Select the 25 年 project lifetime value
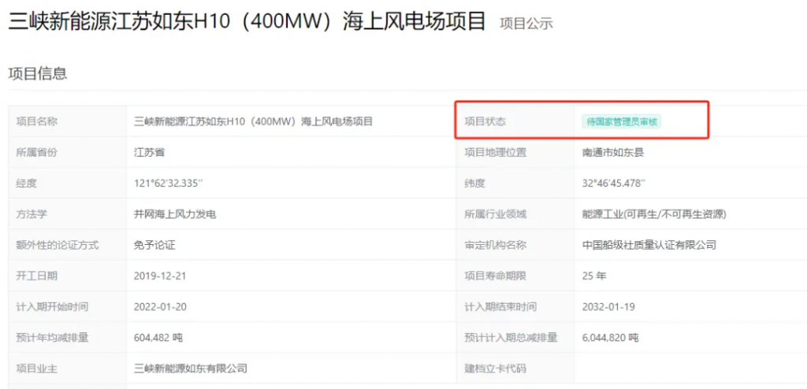Viewport: 807px width, 389px height. click(x=595, y=276)
